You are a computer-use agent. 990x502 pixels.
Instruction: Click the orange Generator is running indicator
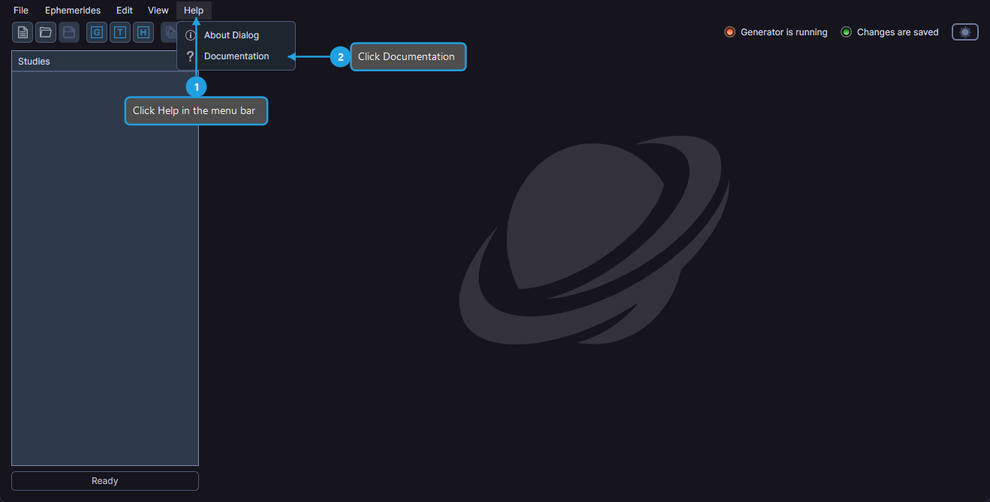(730, 32)
